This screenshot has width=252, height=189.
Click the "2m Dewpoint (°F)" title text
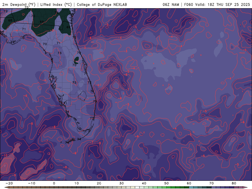coord(19,4)
